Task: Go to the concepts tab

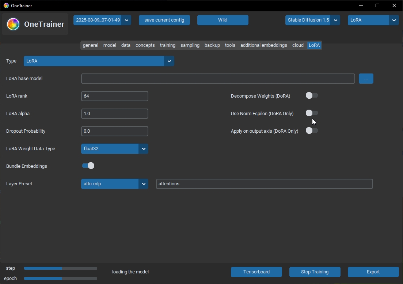Action: pos(145,45)
